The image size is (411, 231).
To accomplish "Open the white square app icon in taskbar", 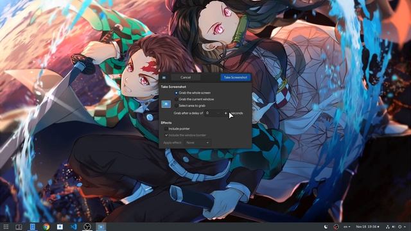I will (x=60, y=227).
